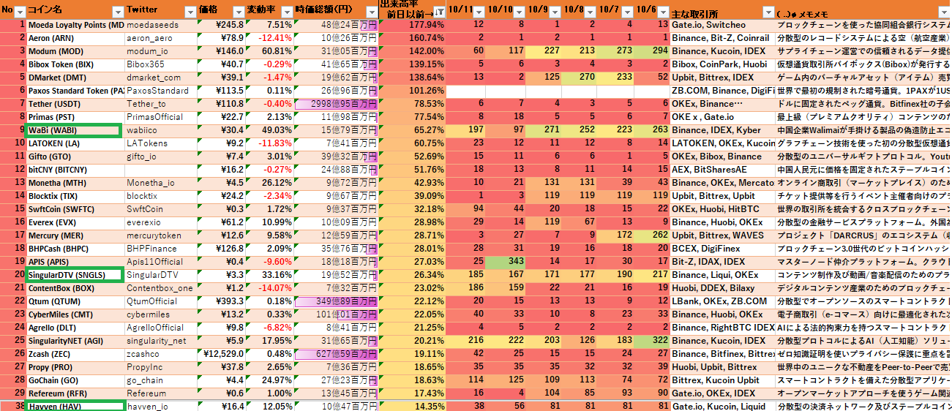Viewport: 952px width, 411px height.
Task: Select Zcash market cap 627億59百万円
Action: pyautogui.click(x=337, y=354)
